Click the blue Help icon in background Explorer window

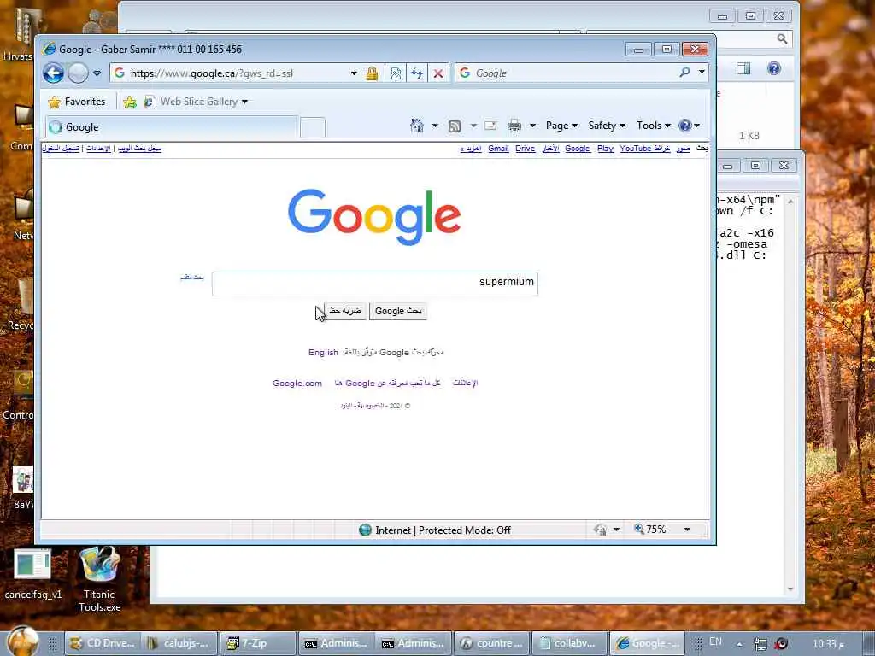pyautogui.click(x=774, y=68)
